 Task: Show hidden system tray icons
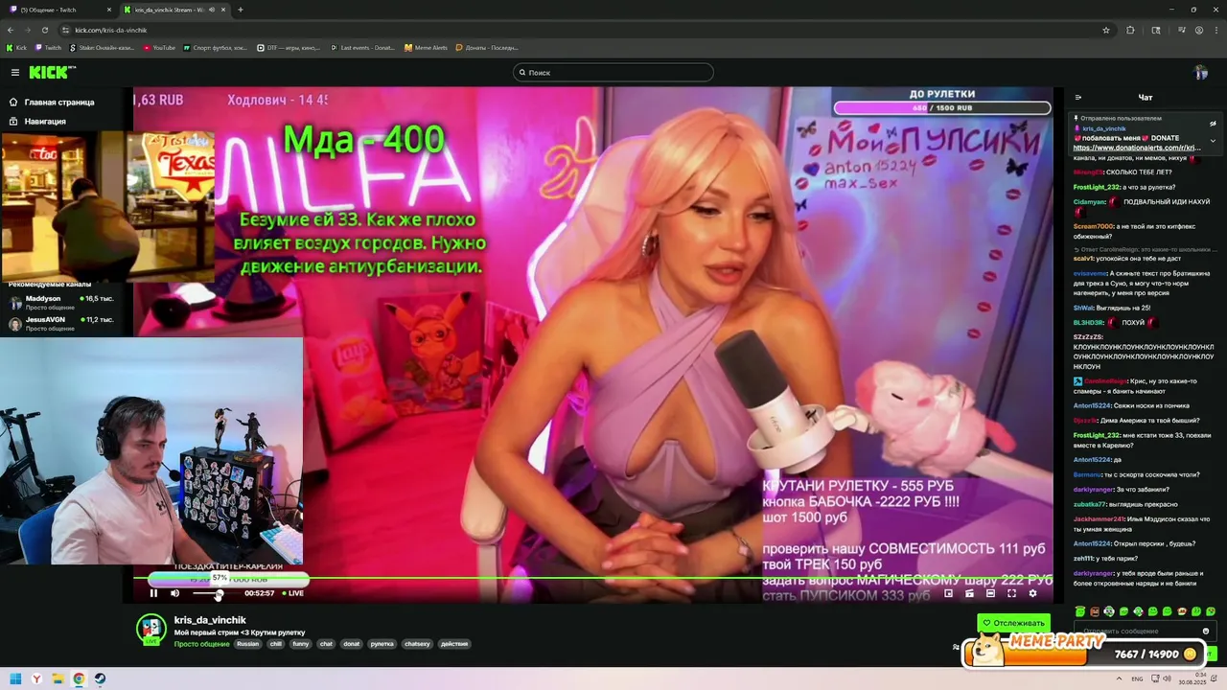coord(1120,679)
